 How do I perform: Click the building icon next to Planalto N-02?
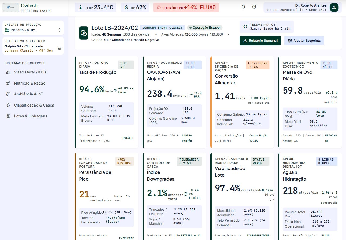point(7,30)
